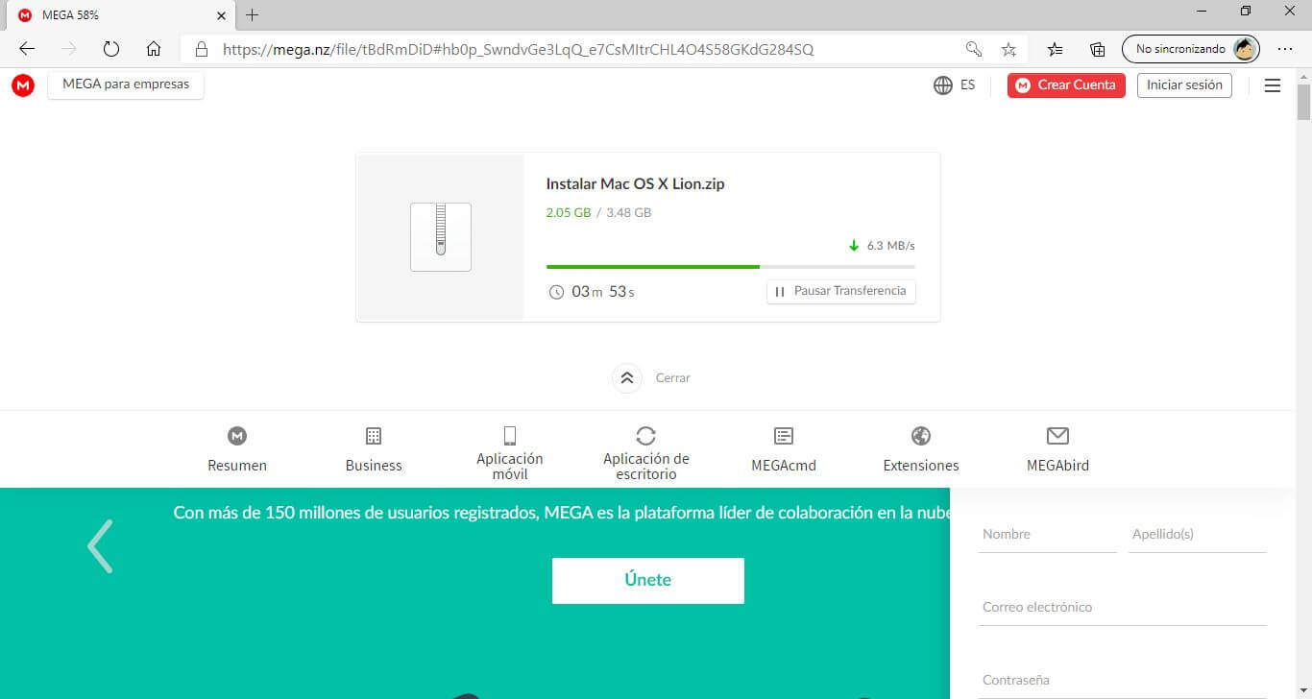Click the file name Instalar Mac OS X Lion.zip
The image size is (1312, 699).
tap(635, 183)
